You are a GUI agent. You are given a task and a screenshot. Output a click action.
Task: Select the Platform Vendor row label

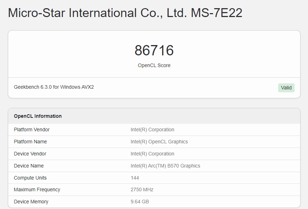point(32,130)
